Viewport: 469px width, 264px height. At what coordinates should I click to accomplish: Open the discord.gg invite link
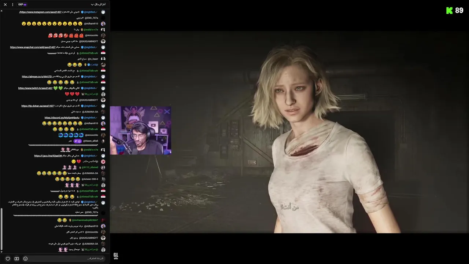coord(62,118)
